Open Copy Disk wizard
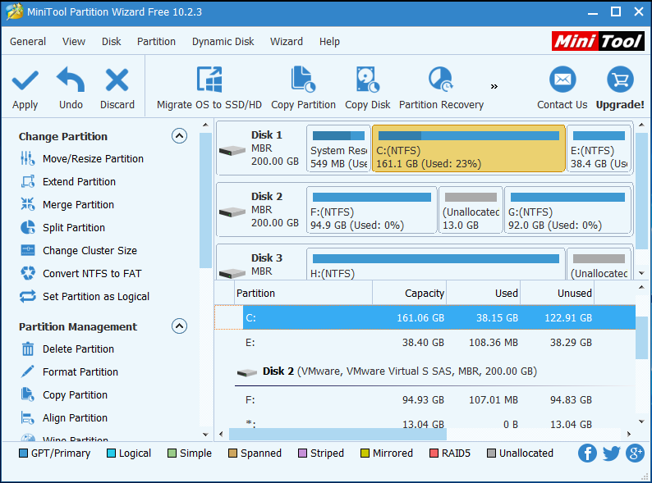The height and width of the screenshot is (483, 652). pos(368,89)
